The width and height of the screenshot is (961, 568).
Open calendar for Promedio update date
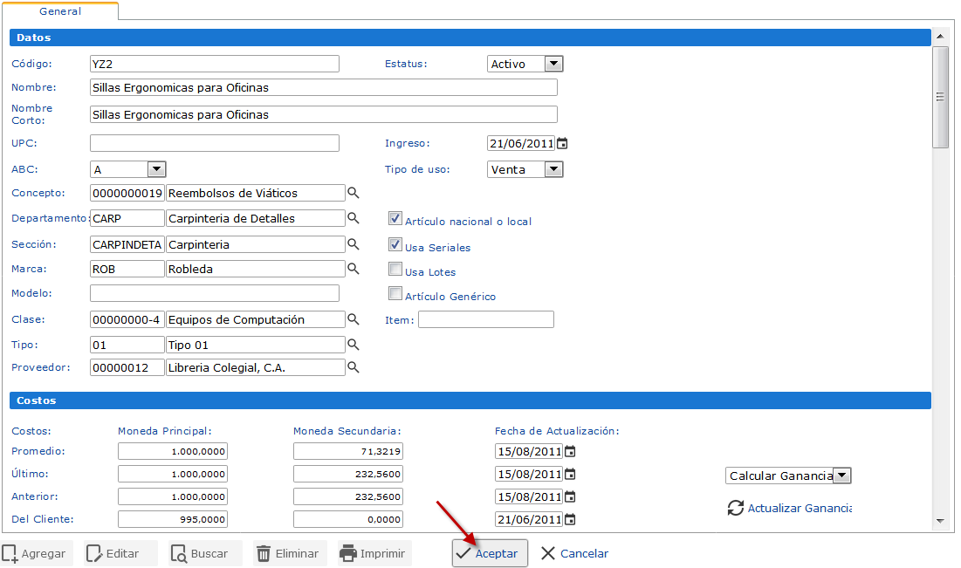click(570, 452)
